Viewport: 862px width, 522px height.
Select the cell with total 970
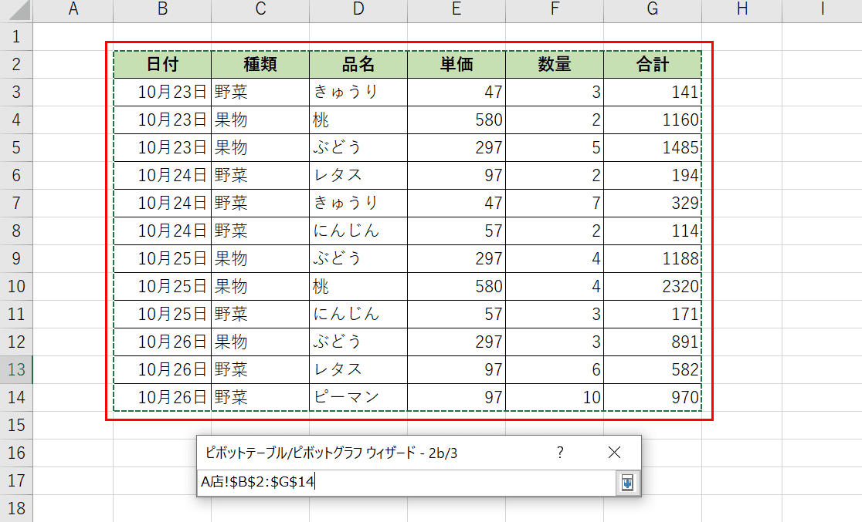(653, 397)
